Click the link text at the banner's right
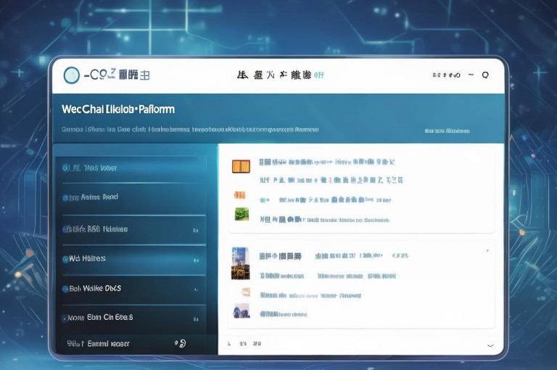The image size is (557, 370). coord(447,131)
